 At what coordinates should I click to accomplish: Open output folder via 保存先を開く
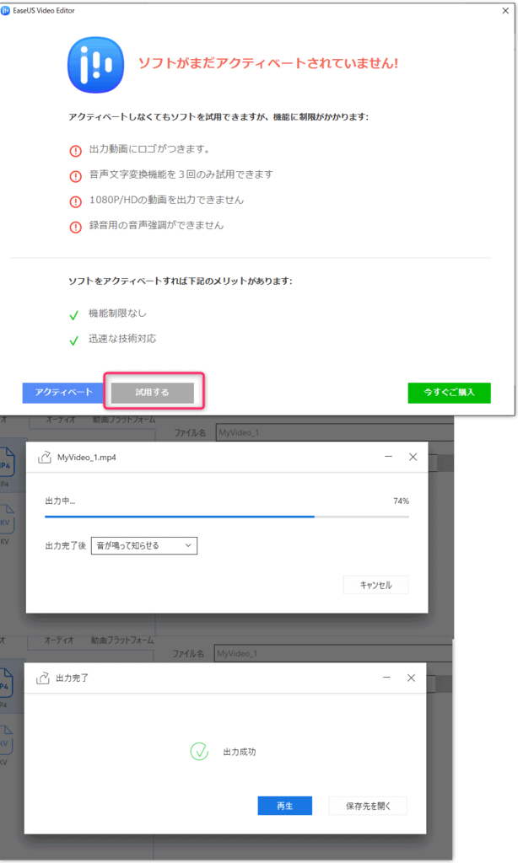click(x=368, y=806)
